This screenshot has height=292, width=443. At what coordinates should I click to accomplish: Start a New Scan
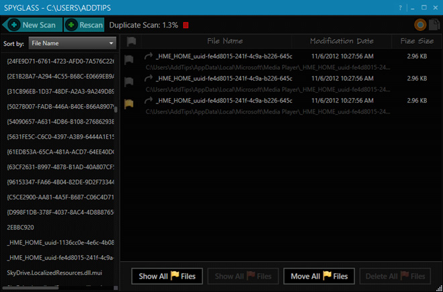tap(32, 25)
